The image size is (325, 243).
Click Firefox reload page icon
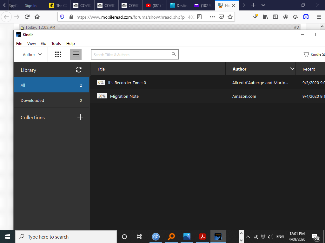[x=27, y=17]
